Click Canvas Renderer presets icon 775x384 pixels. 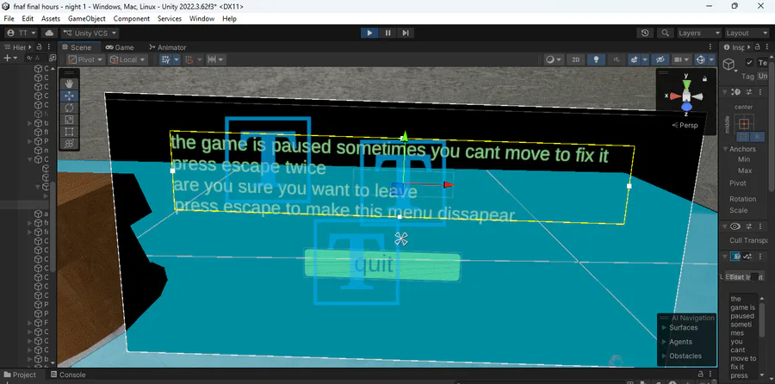coord(748,226)
